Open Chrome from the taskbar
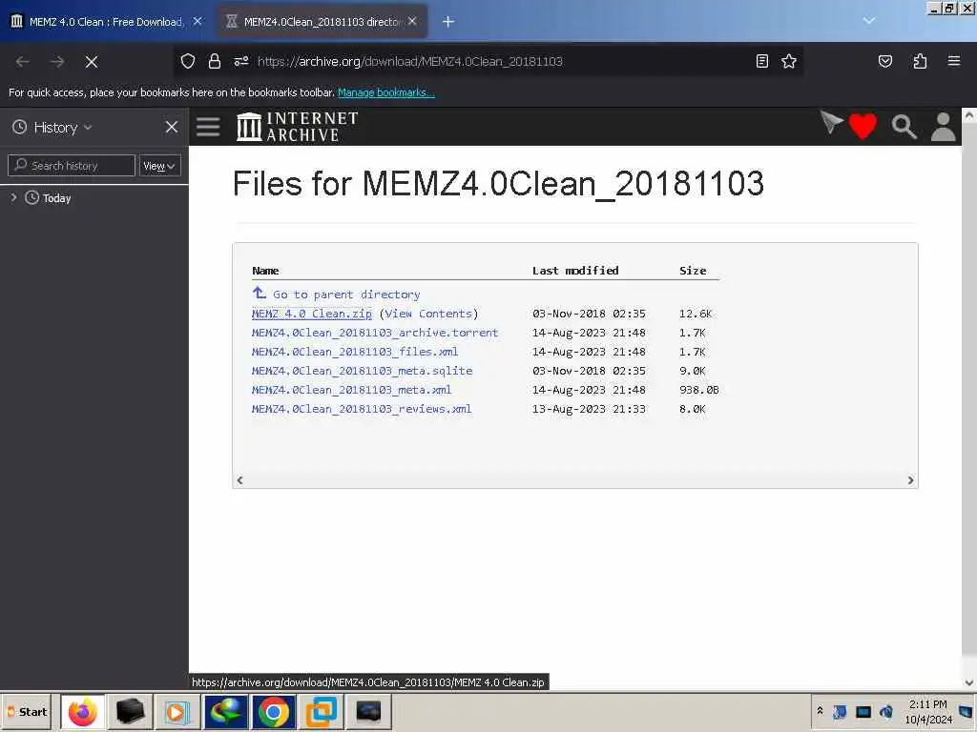This screenshot has height=732, width=977. point(273,711)
